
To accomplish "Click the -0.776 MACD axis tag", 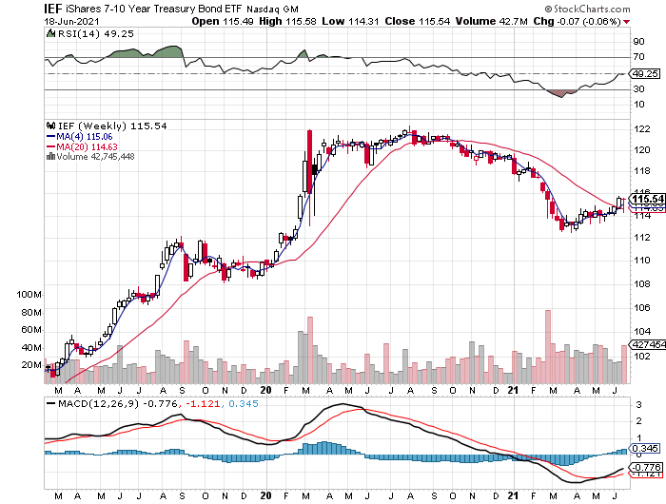I will click(x=646, y=468).
